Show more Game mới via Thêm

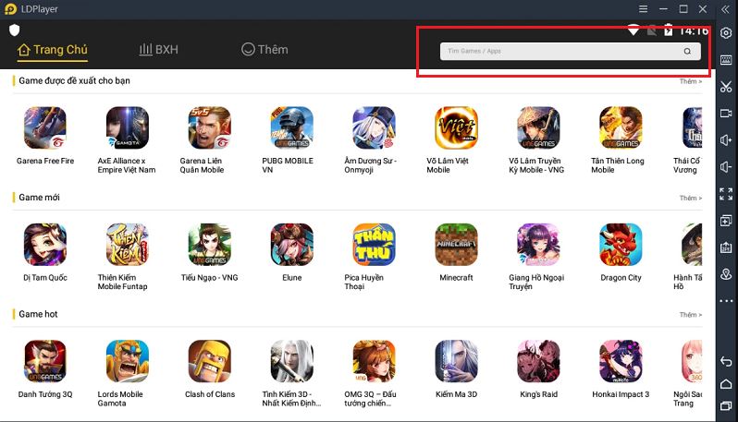(x=691, y=198)
